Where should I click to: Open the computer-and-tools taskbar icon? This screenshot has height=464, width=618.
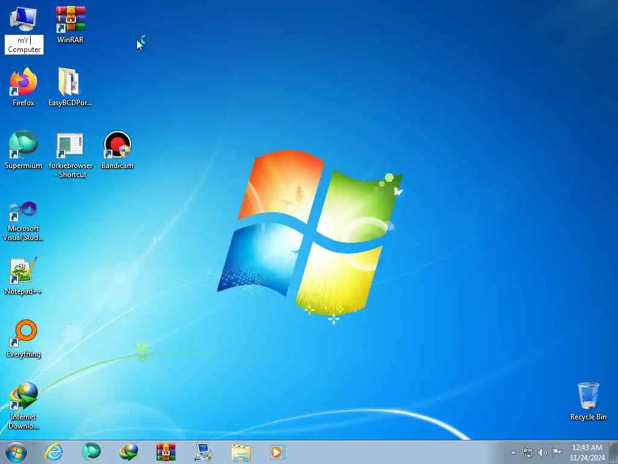point(203,452)
